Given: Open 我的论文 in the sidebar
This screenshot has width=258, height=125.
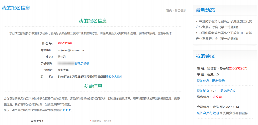Looking at the screenshot, I should (203, 91).
